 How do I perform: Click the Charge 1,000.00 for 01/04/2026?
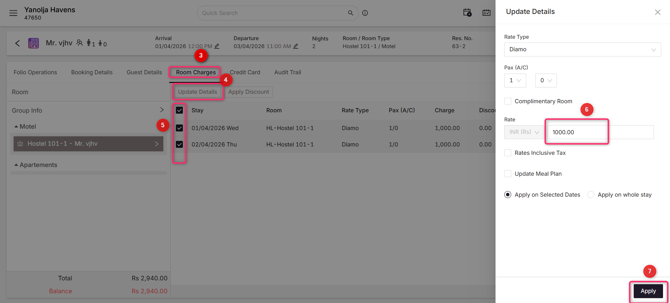pyautogui.click(x=447, y=128)
